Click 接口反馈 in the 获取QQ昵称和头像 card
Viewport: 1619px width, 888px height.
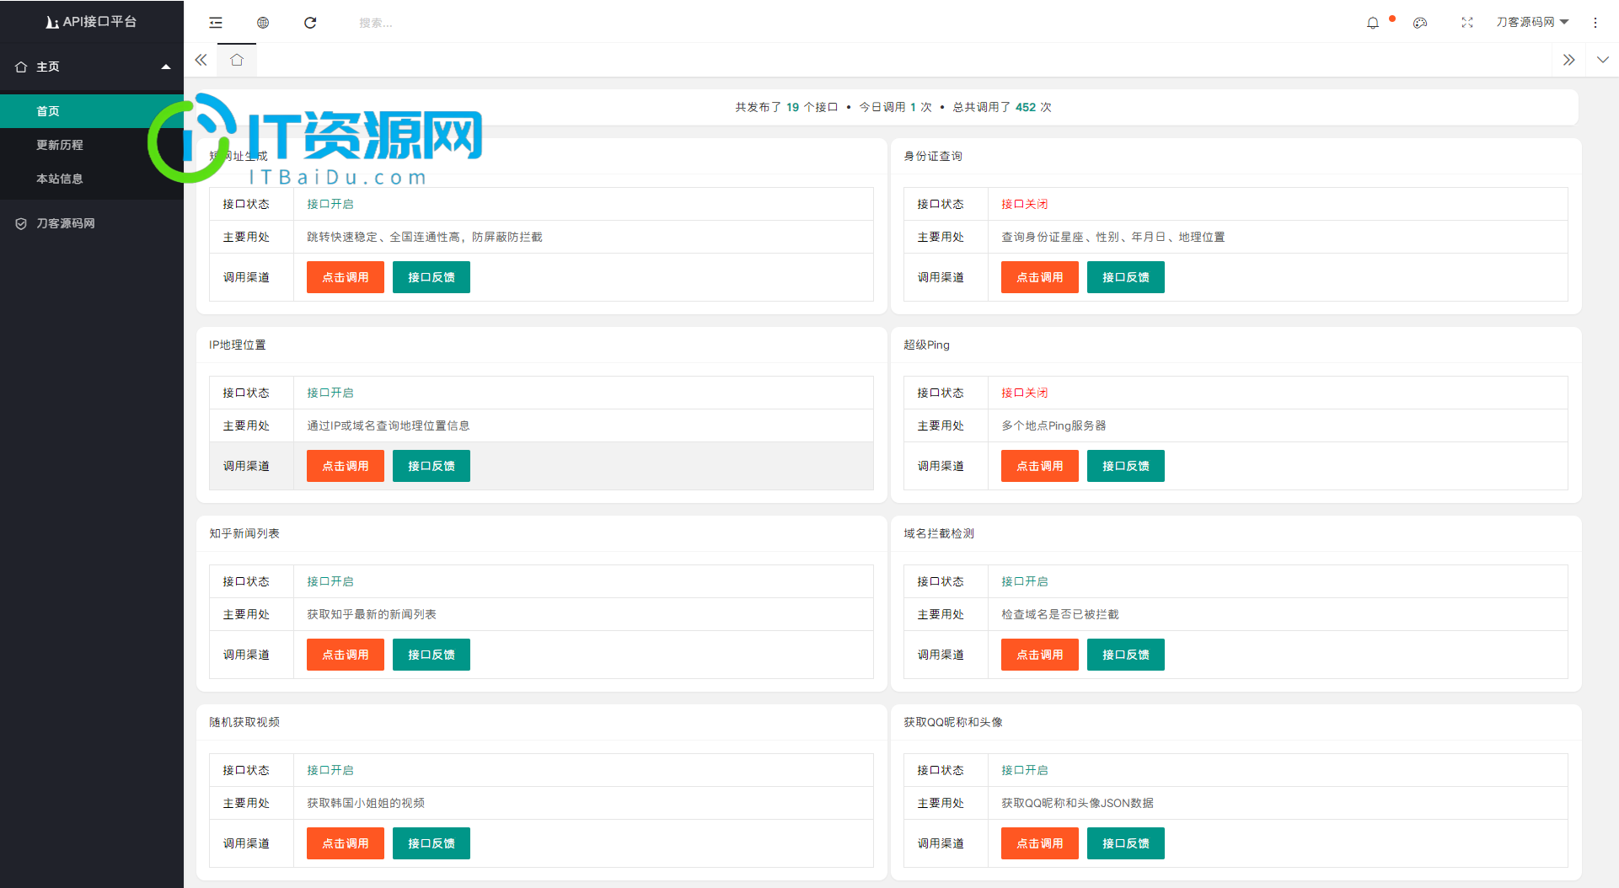[x=1126, y=843]
